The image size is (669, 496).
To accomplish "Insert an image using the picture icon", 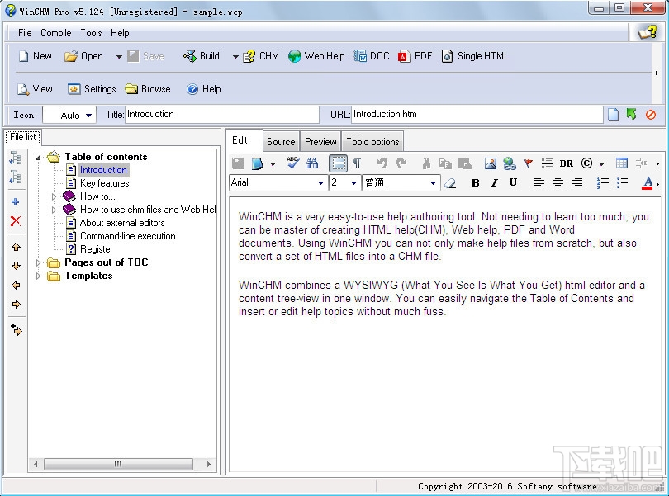I will (x=491, y=163).
